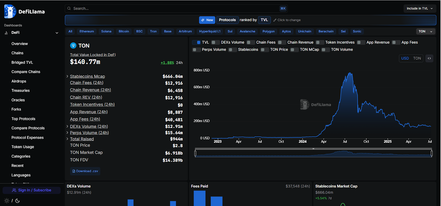Enable the App Fees chart checkbox
This screenshot has width=441, height=206.
pos(396,42)
